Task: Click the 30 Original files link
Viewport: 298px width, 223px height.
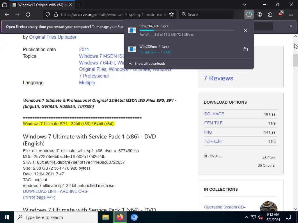Action: point(267,165)
